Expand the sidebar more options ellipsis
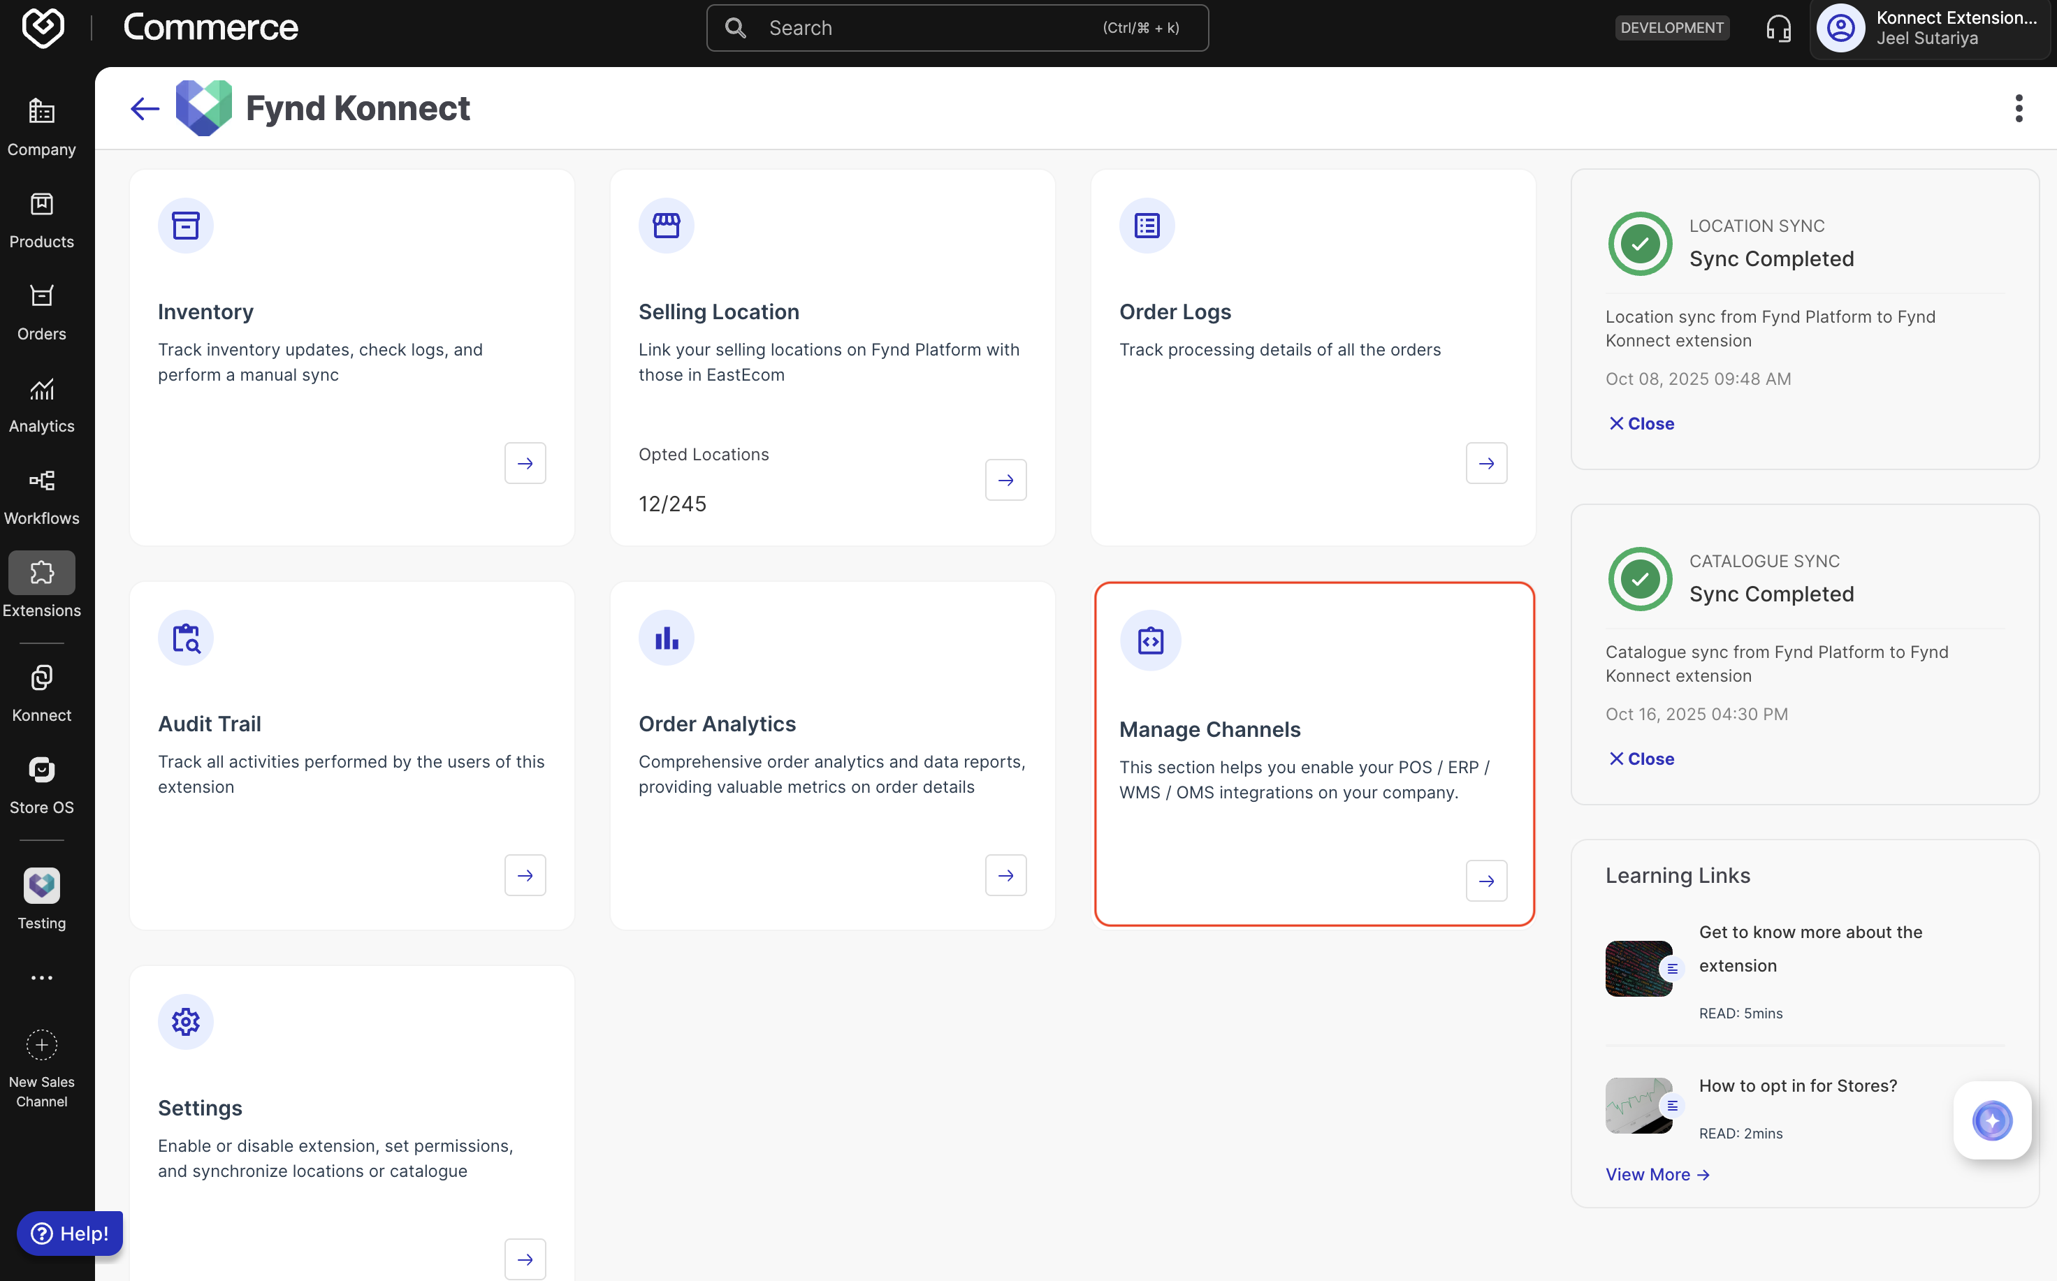 pyautogui.click(x=41, y=978)
